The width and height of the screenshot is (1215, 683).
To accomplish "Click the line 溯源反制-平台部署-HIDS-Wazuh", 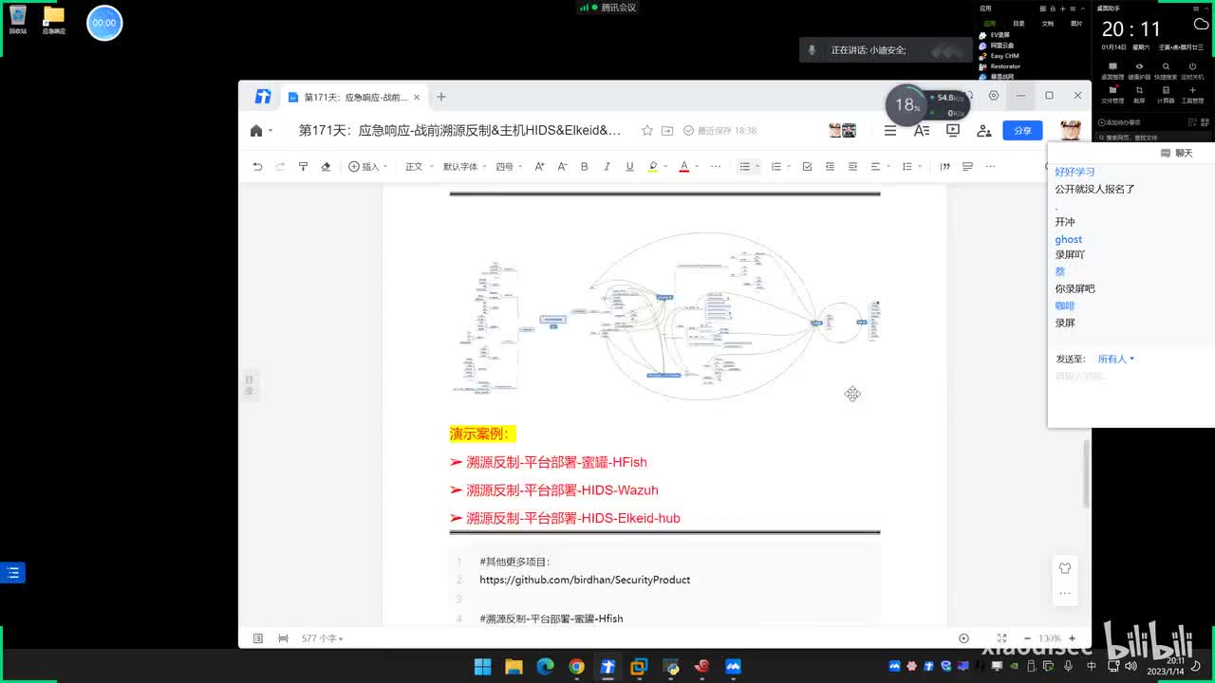I will pos(562,490).
